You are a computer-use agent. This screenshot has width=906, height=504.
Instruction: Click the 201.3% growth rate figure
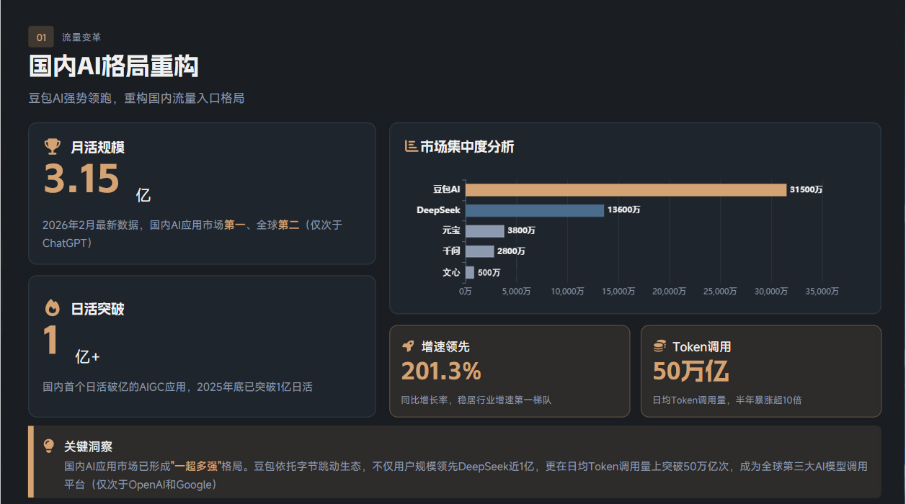[441, 371]
